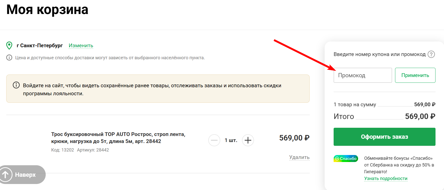Open city selection via Изменить link
This screenshot has height=190, width=444.
click(81, 45)
